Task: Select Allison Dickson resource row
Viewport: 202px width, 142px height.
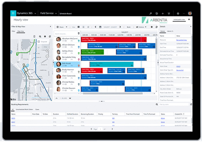Action: [x=67, y=45]
